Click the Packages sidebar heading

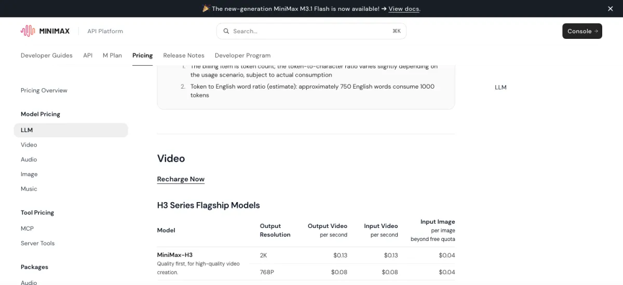pyautogui.click(x=34, y=267)
